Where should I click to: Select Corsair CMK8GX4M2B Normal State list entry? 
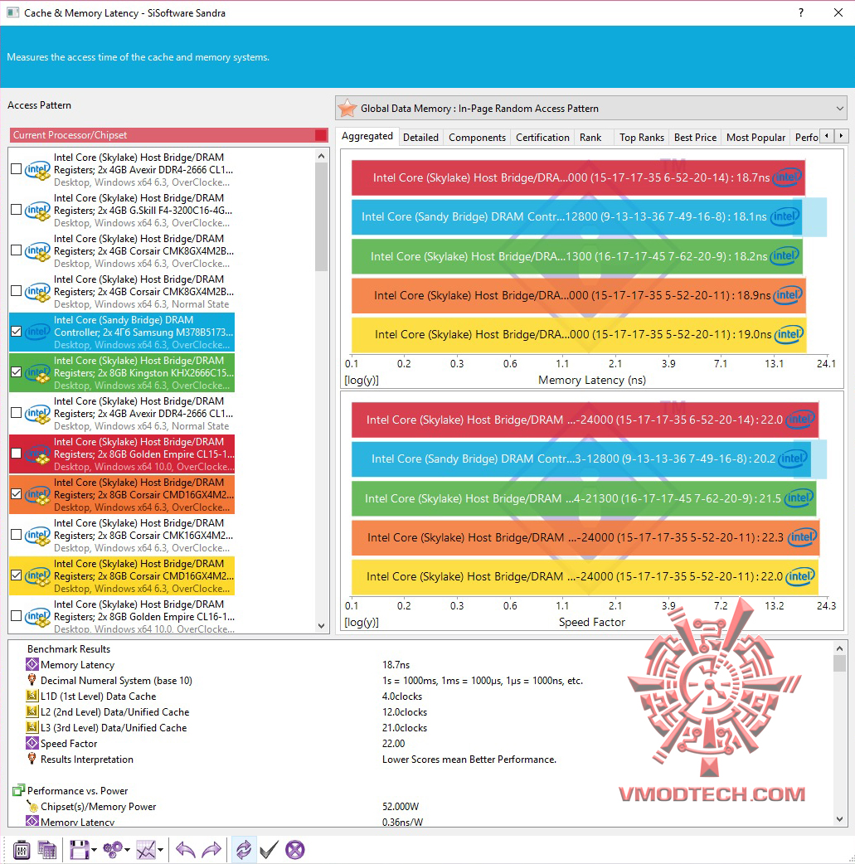(x=122, y=292)
